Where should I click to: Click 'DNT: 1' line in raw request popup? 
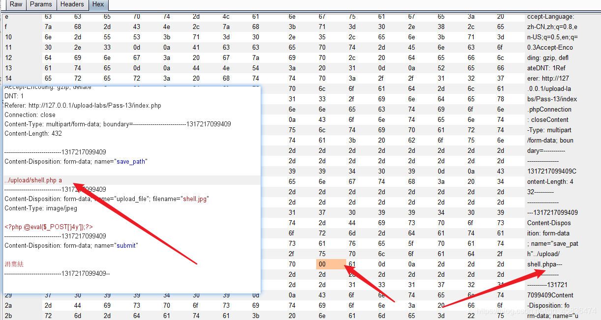pyautogui.click(x=14, y=96)
